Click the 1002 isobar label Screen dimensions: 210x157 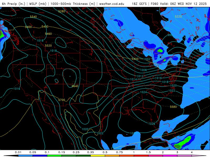click(x=147, y=59)
